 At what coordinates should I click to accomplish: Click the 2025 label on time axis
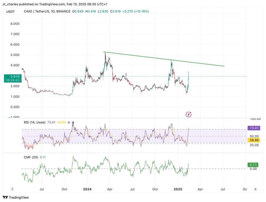click(x=177, y=189)
